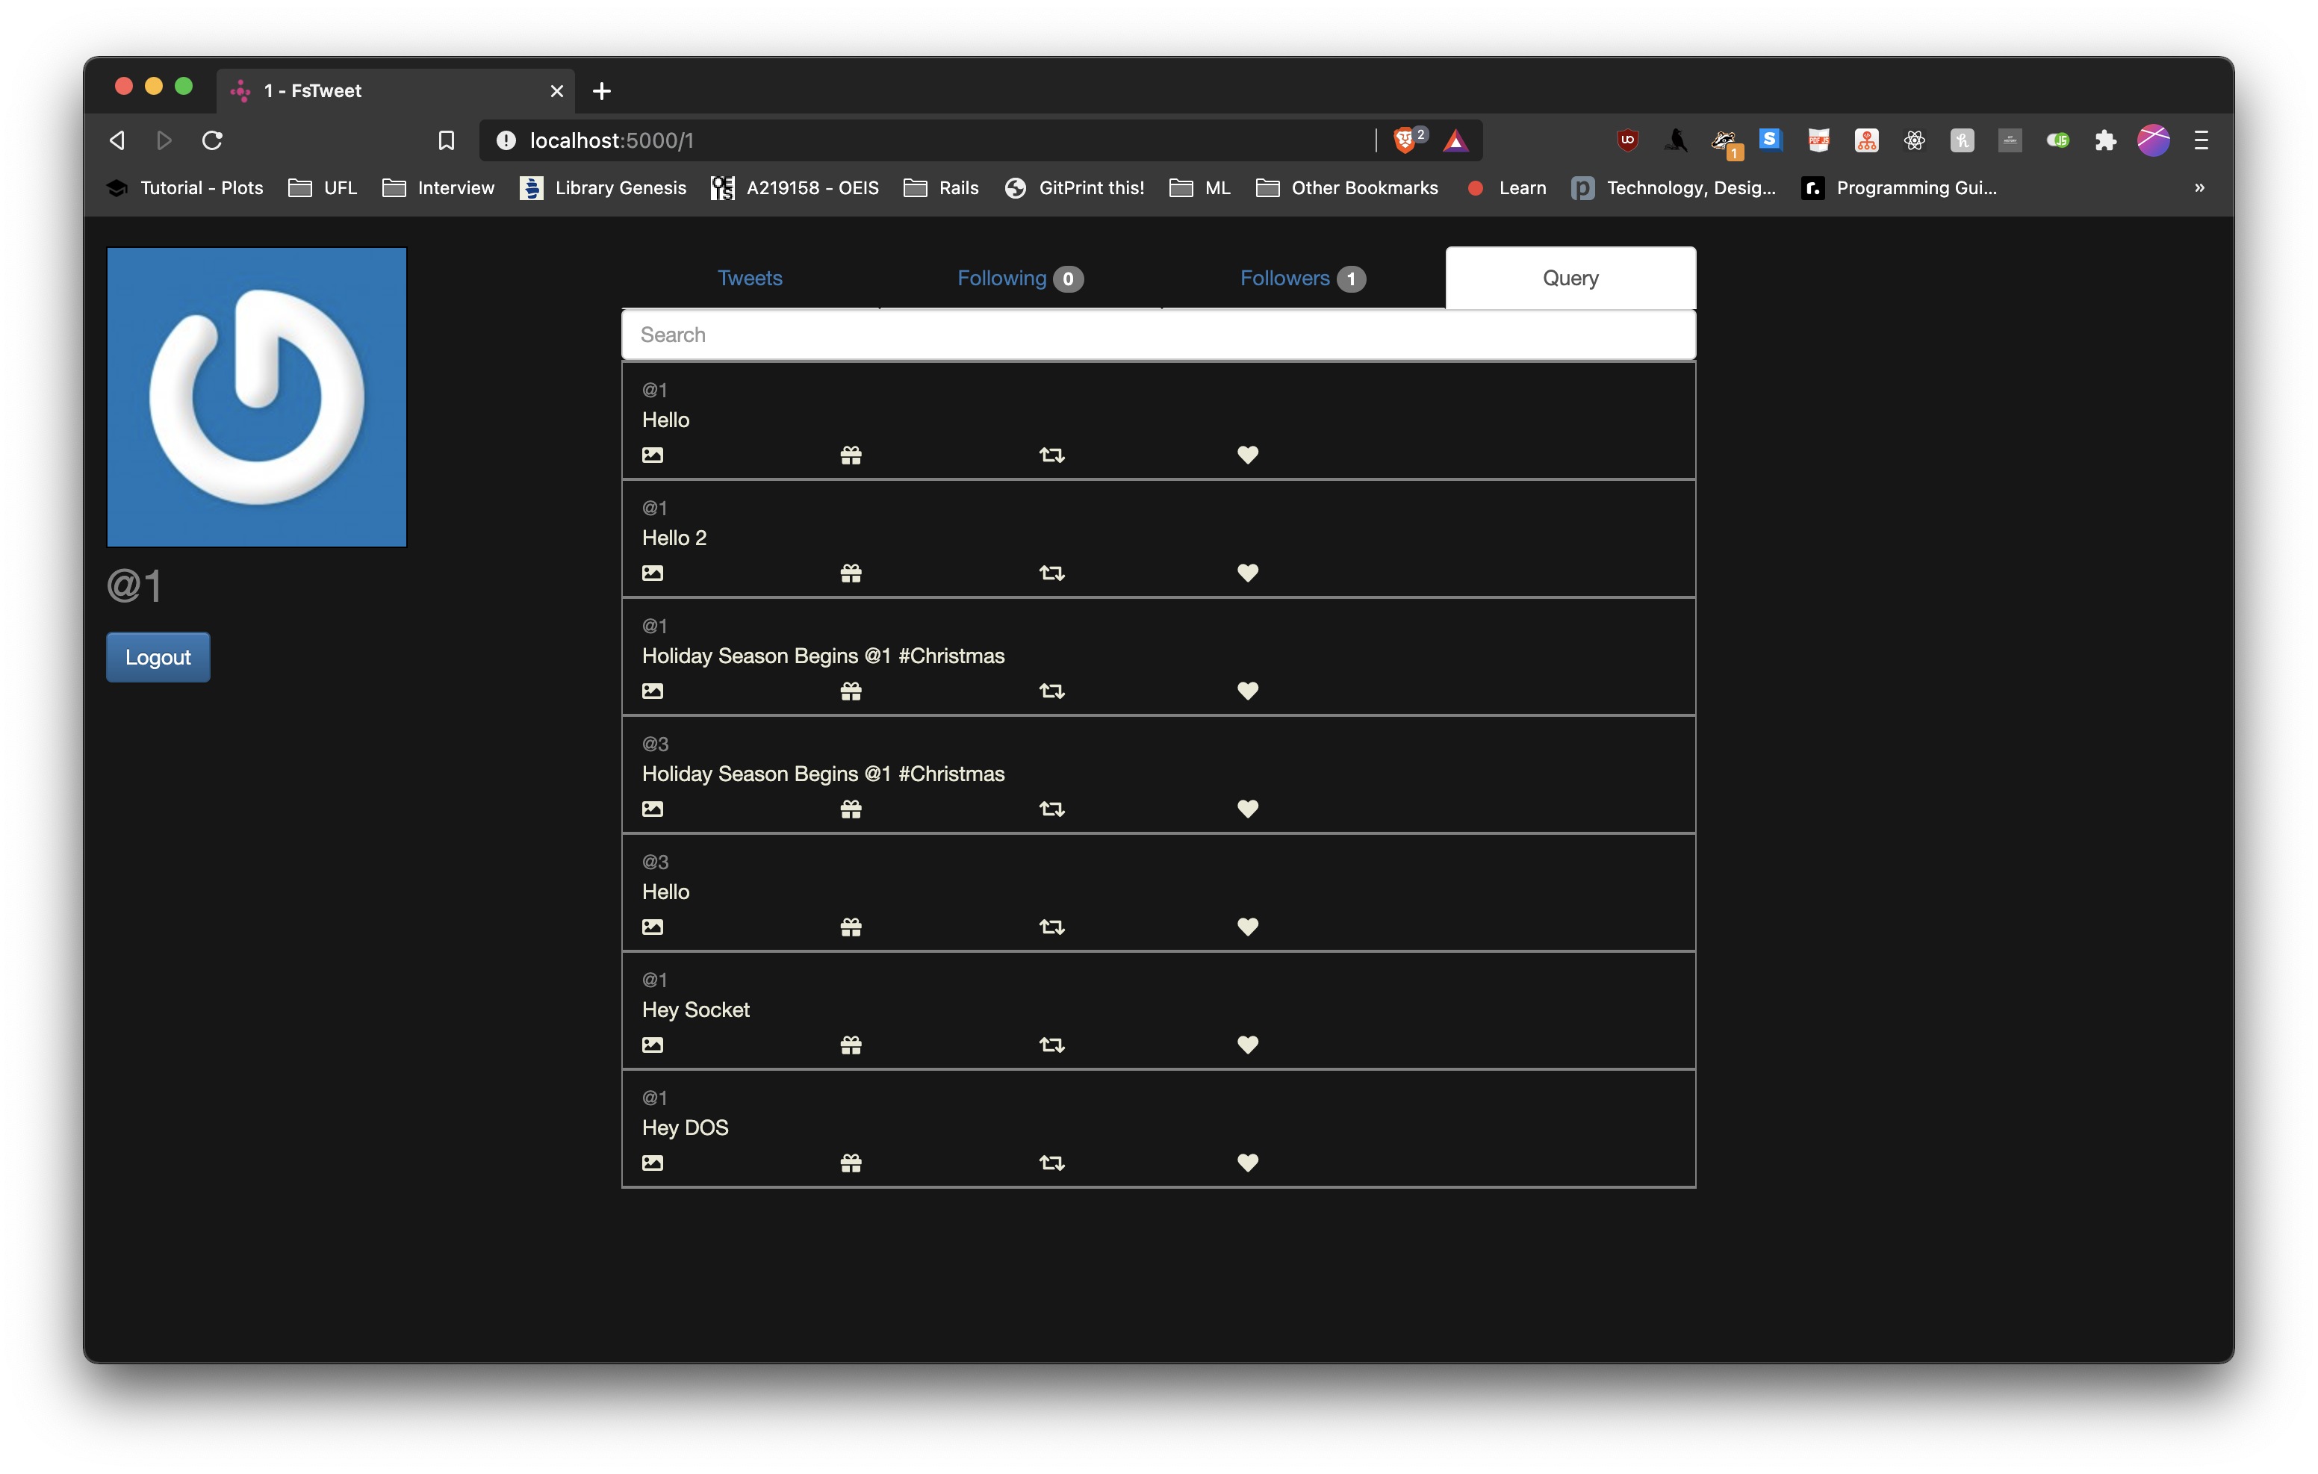2318x1474 pixels.
Task: Expand the hidden bookmarks overflow chevron
Action: tap(2199, 187)
